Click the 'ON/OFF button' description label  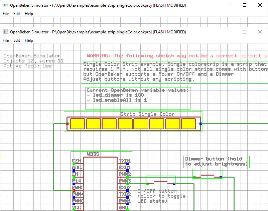point(161,197)
